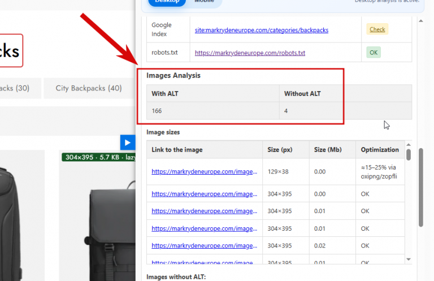Click the 'Size (Mb)' column header
434x281 pixels.
coord(332,149)
